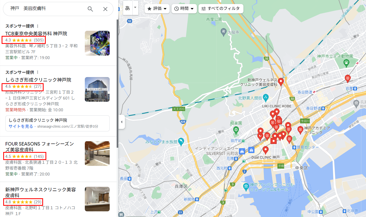This screenshot has width=366, height=217.
Task: Click the search magnifier icon
Action: 90,9
